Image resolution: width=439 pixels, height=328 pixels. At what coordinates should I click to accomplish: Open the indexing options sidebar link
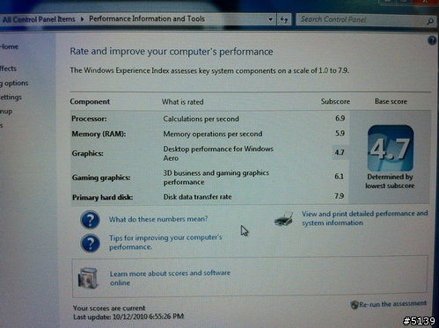[14, 84]
